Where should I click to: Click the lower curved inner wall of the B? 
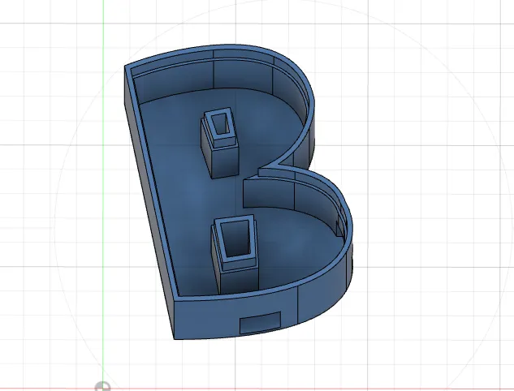(295, 193)
